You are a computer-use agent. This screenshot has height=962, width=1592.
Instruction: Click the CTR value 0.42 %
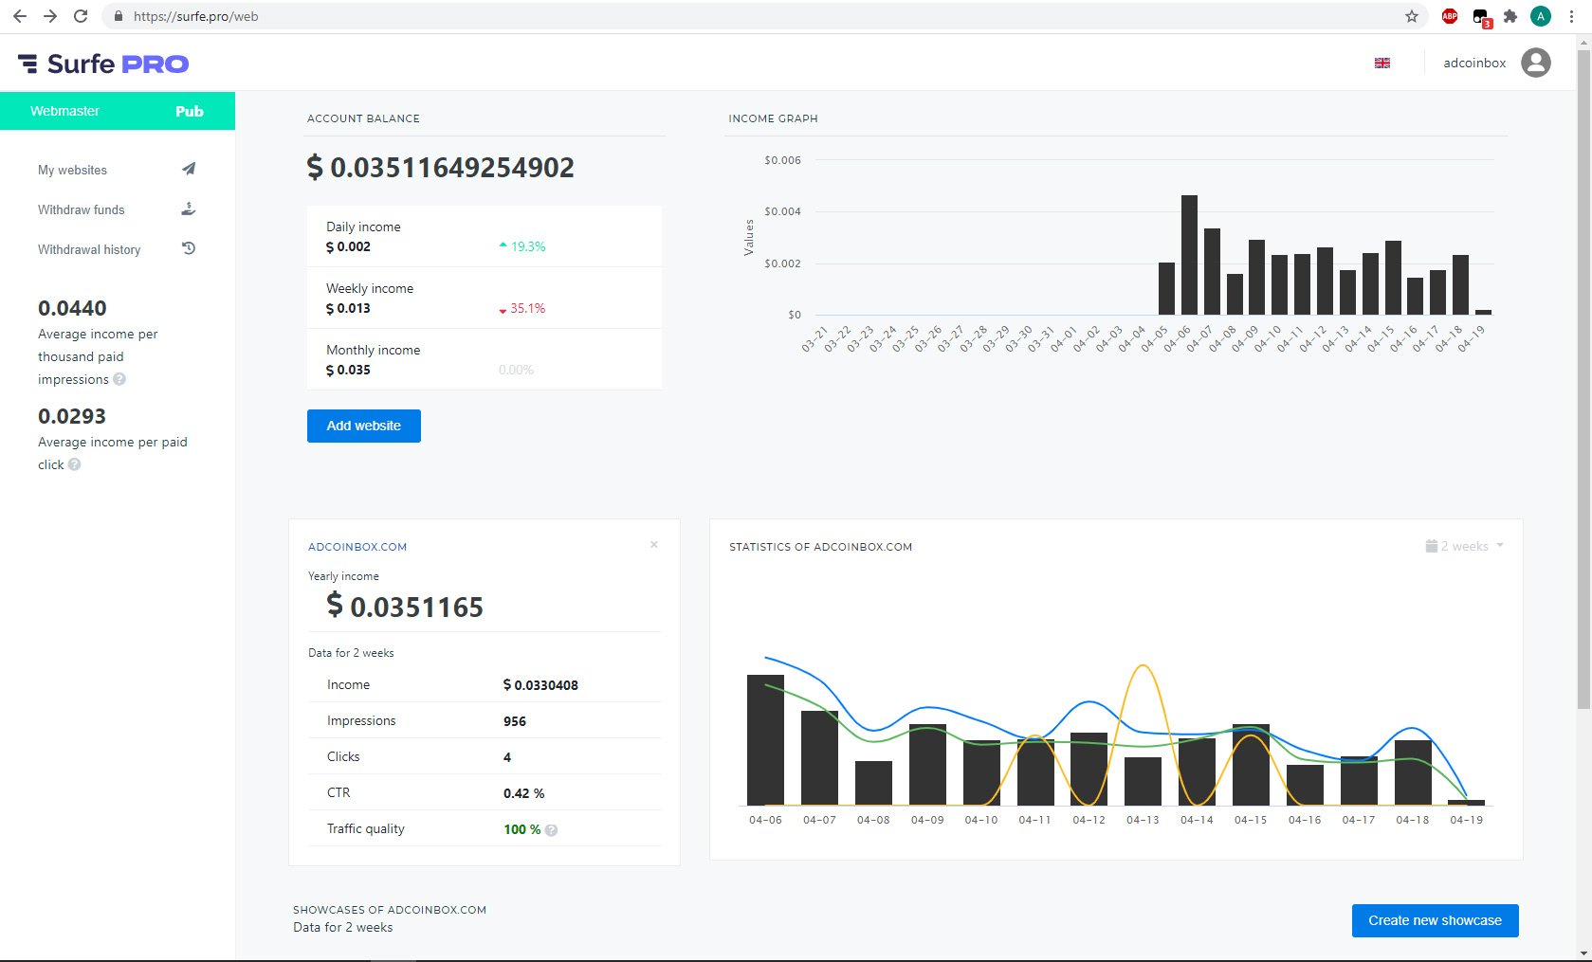coord(523,793)
